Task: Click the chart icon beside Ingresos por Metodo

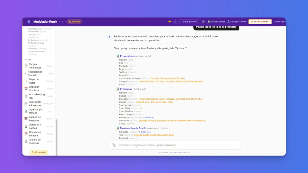Action: point(26,111)
